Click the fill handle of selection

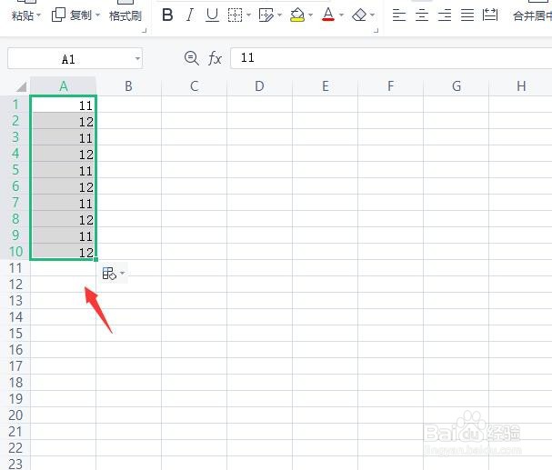pos(95,260)
